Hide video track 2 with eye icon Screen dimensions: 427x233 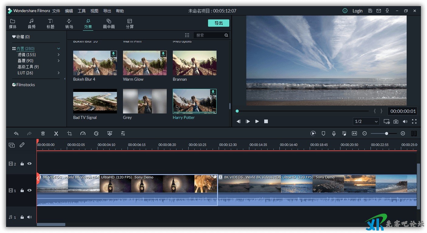[29, 164]
